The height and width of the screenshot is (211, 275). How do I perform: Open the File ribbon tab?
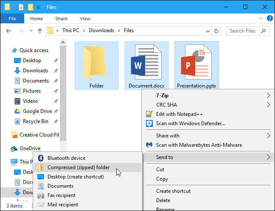click(12, 19)
